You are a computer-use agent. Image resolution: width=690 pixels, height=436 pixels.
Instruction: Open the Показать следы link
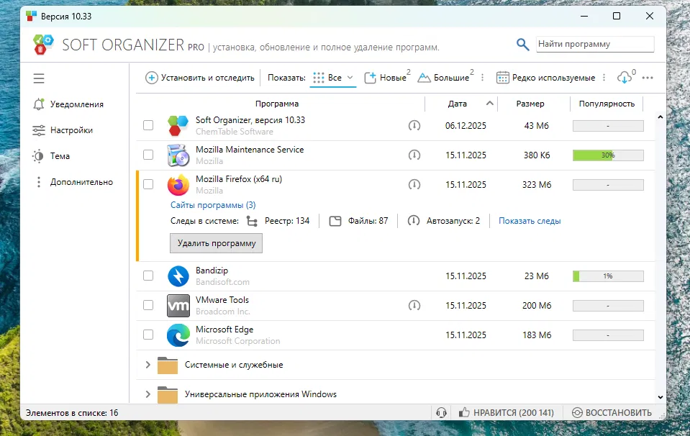click(530, 221)
